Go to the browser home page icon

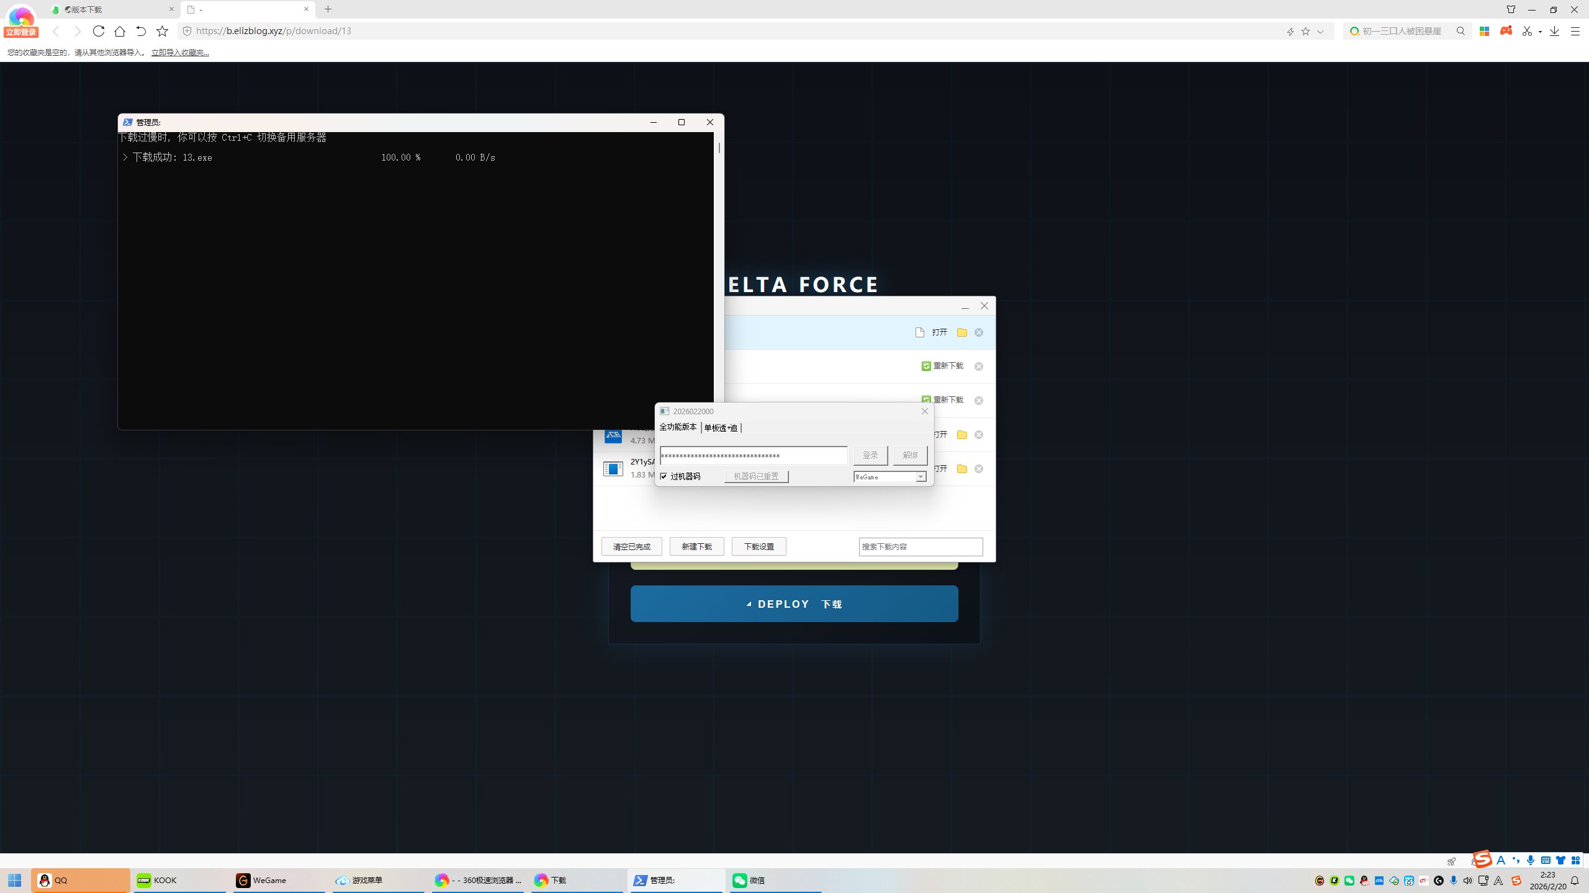[120, 31]
